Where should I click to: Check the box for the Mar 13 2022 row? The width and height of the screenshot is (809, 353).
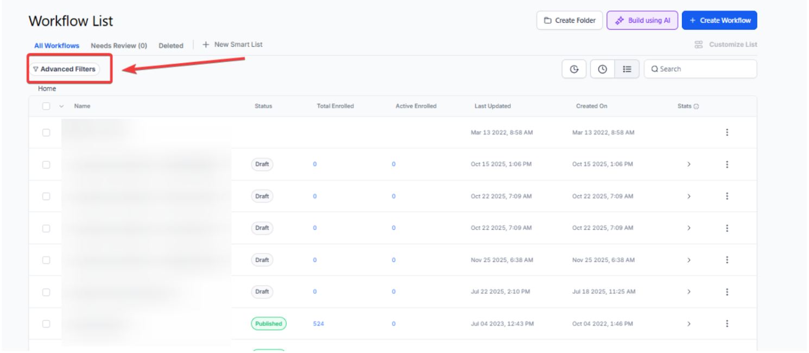[x=46, y=133]
